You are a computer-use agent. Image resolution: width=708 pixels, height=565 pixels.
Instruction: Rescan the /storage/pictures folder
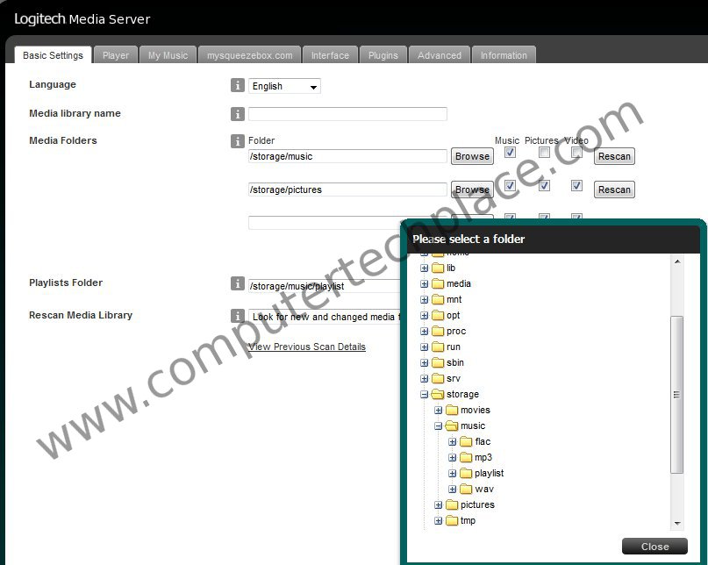point(614,190)
